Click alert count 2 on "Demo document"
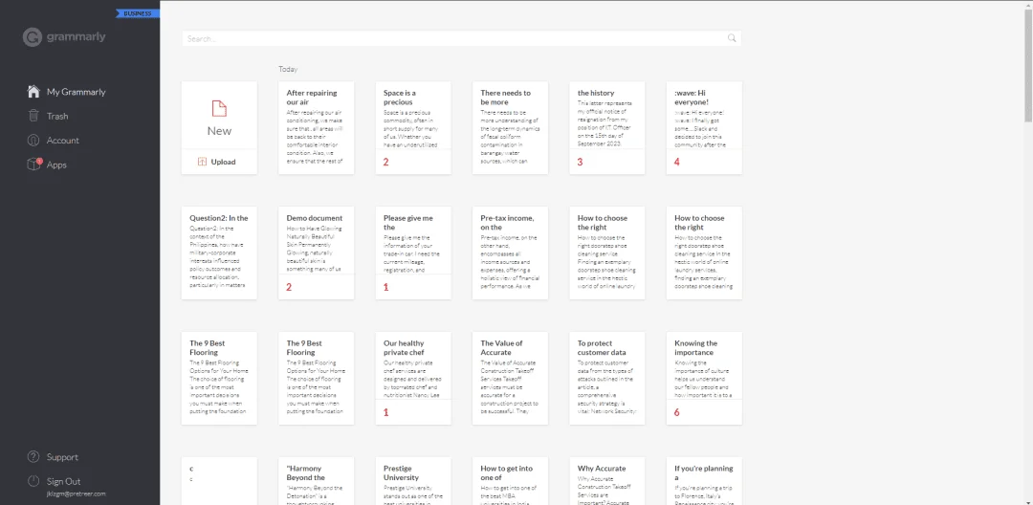This screenshot has height=505, width=1033. 289,287
